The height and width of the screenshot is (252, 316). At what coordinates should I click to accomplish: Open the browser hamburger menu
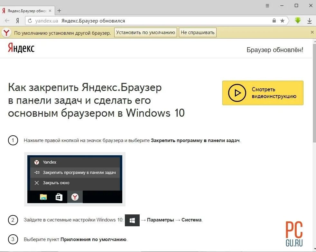pyautogui.click(x=267, y=6)
